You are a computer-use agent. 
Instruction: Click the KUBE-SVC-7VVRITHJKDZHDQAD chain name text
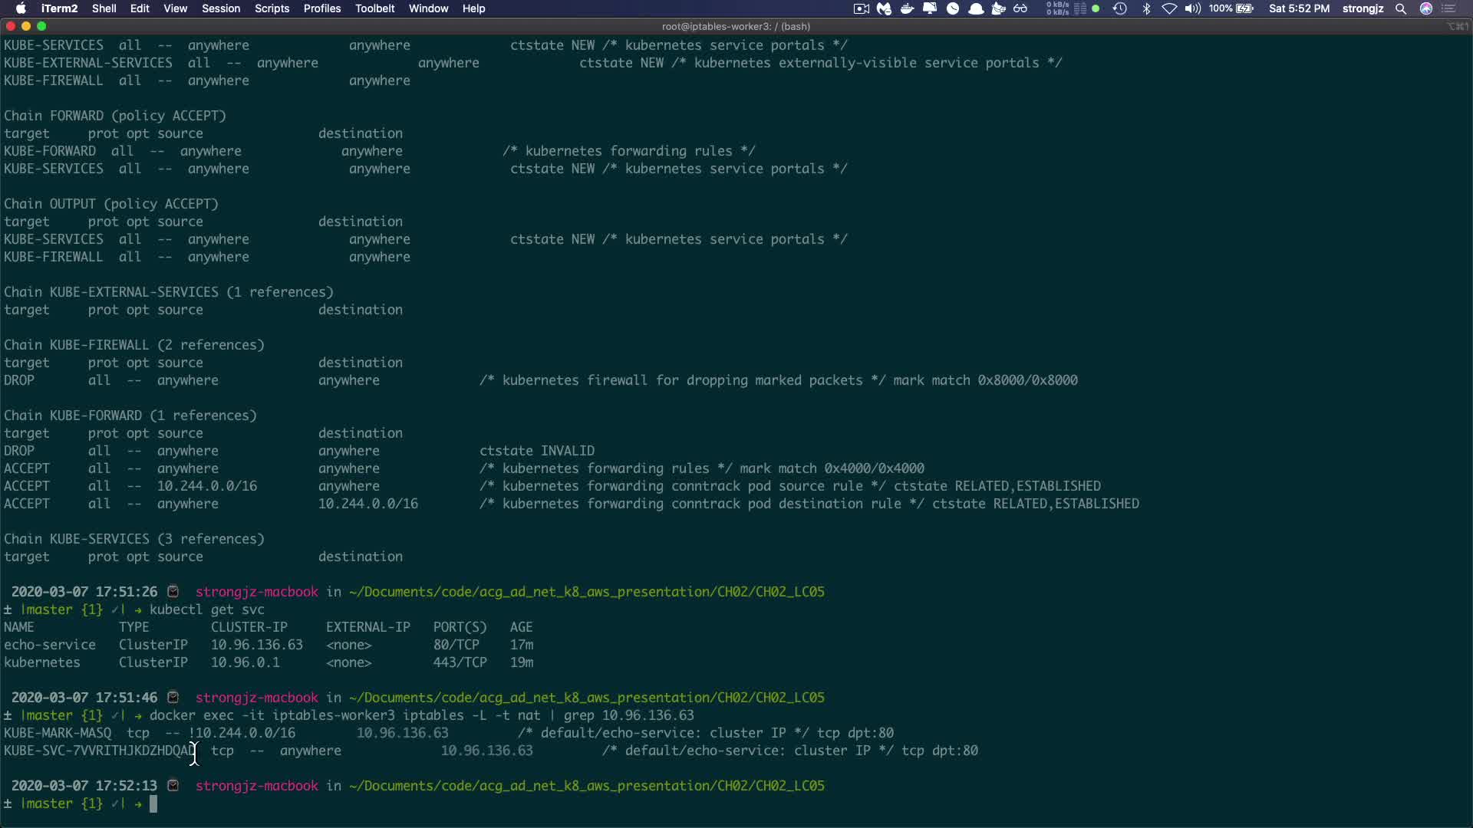(98, 751)
